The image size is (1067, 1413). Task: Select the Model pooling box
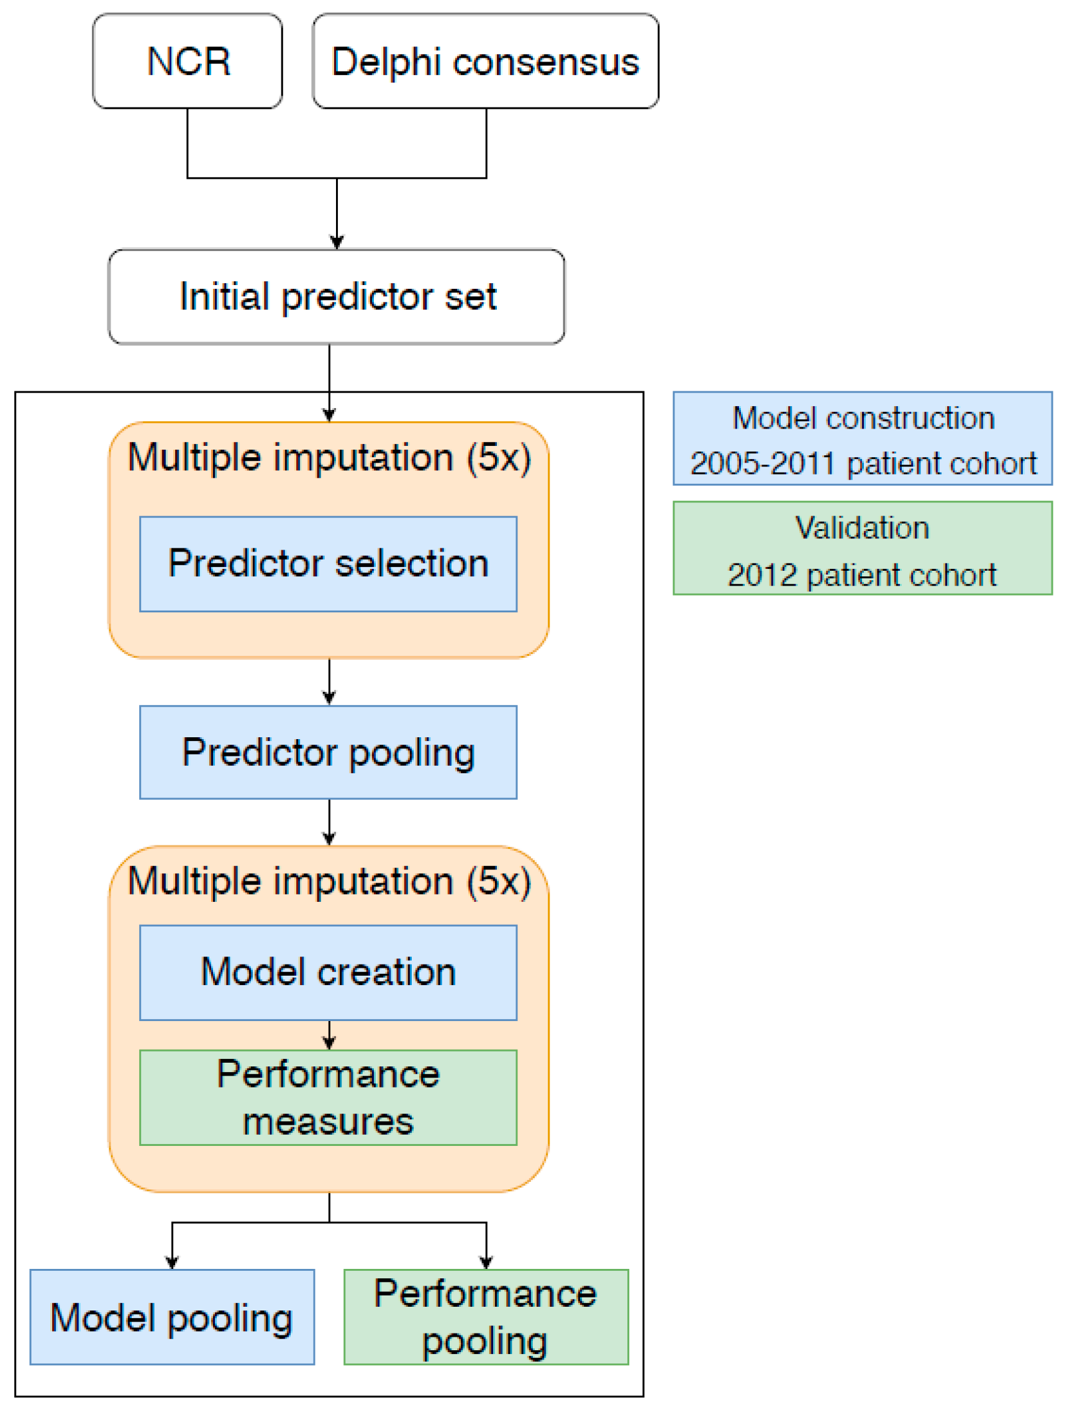tap(172, 1317)
